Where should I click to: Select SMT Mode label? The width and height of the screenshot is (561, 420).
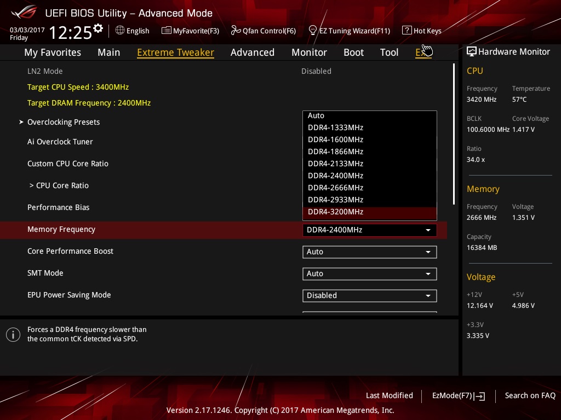(45, 273)
